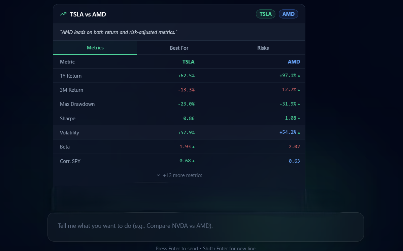The width and height of the screenshot is (403, 251).
Task: Click the TSLA 3M return value -13.3%
Action: tap(186, 90)
